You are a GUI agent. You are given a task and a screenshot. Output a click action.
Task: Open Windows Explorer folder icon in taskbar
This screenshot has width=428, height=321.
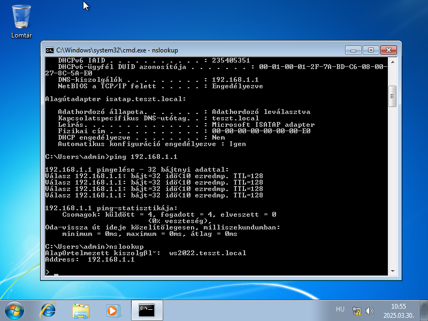[81, 309]
